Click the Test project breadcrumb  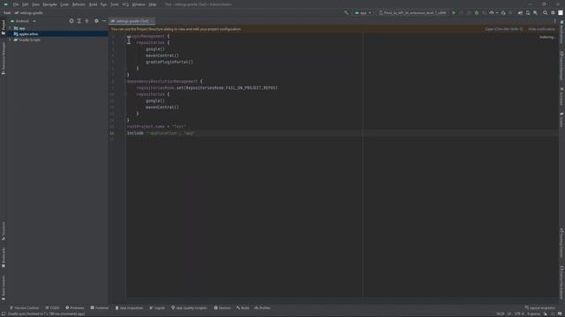point(7,12)
